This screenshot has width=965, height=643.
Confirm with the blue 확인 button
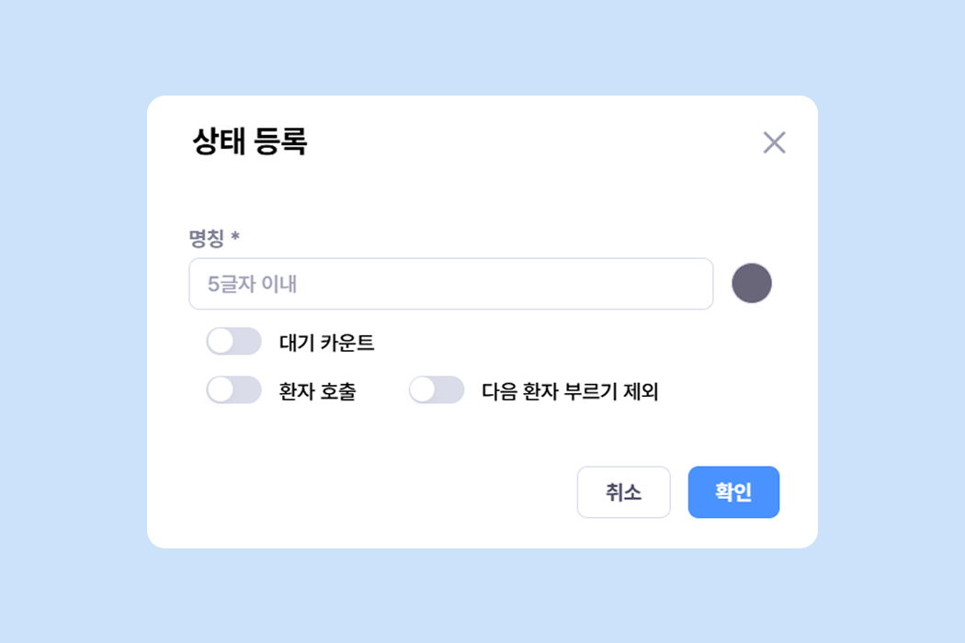733,492
